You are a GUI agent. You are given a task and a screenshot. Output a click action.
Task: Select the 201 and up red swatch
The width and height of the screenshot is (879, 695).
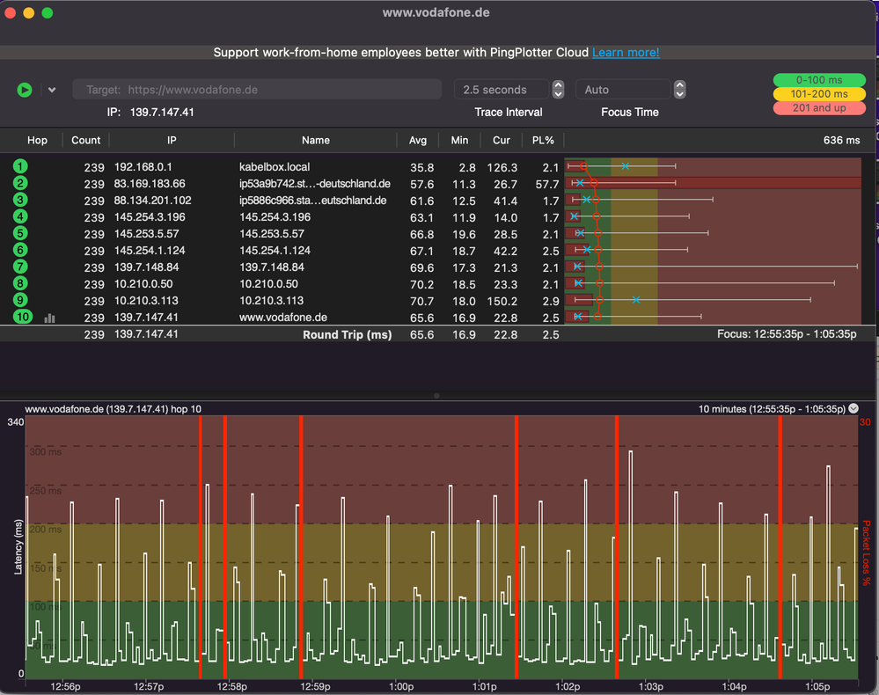pos(819,108)
